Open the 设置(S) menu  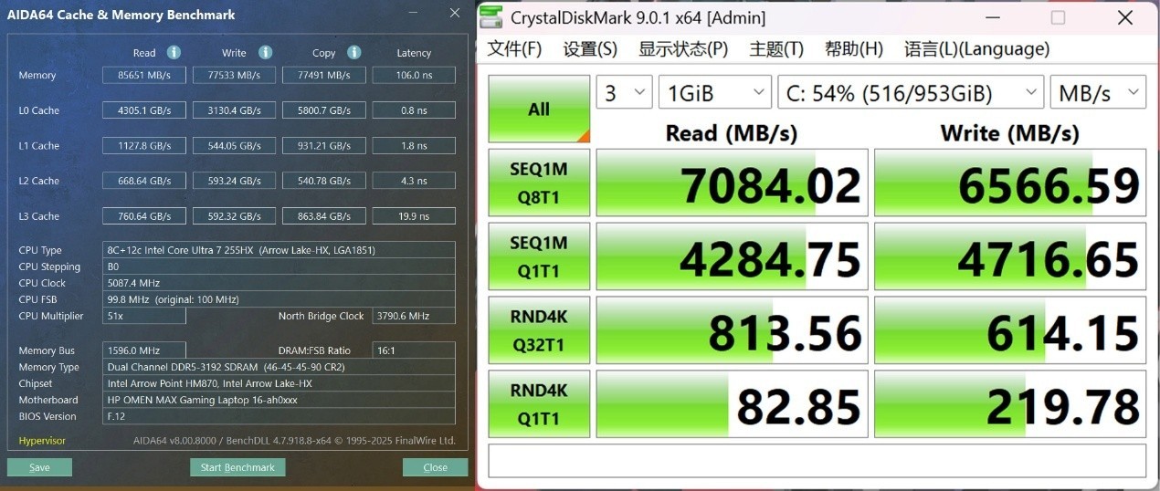click(x=590, y=49)
